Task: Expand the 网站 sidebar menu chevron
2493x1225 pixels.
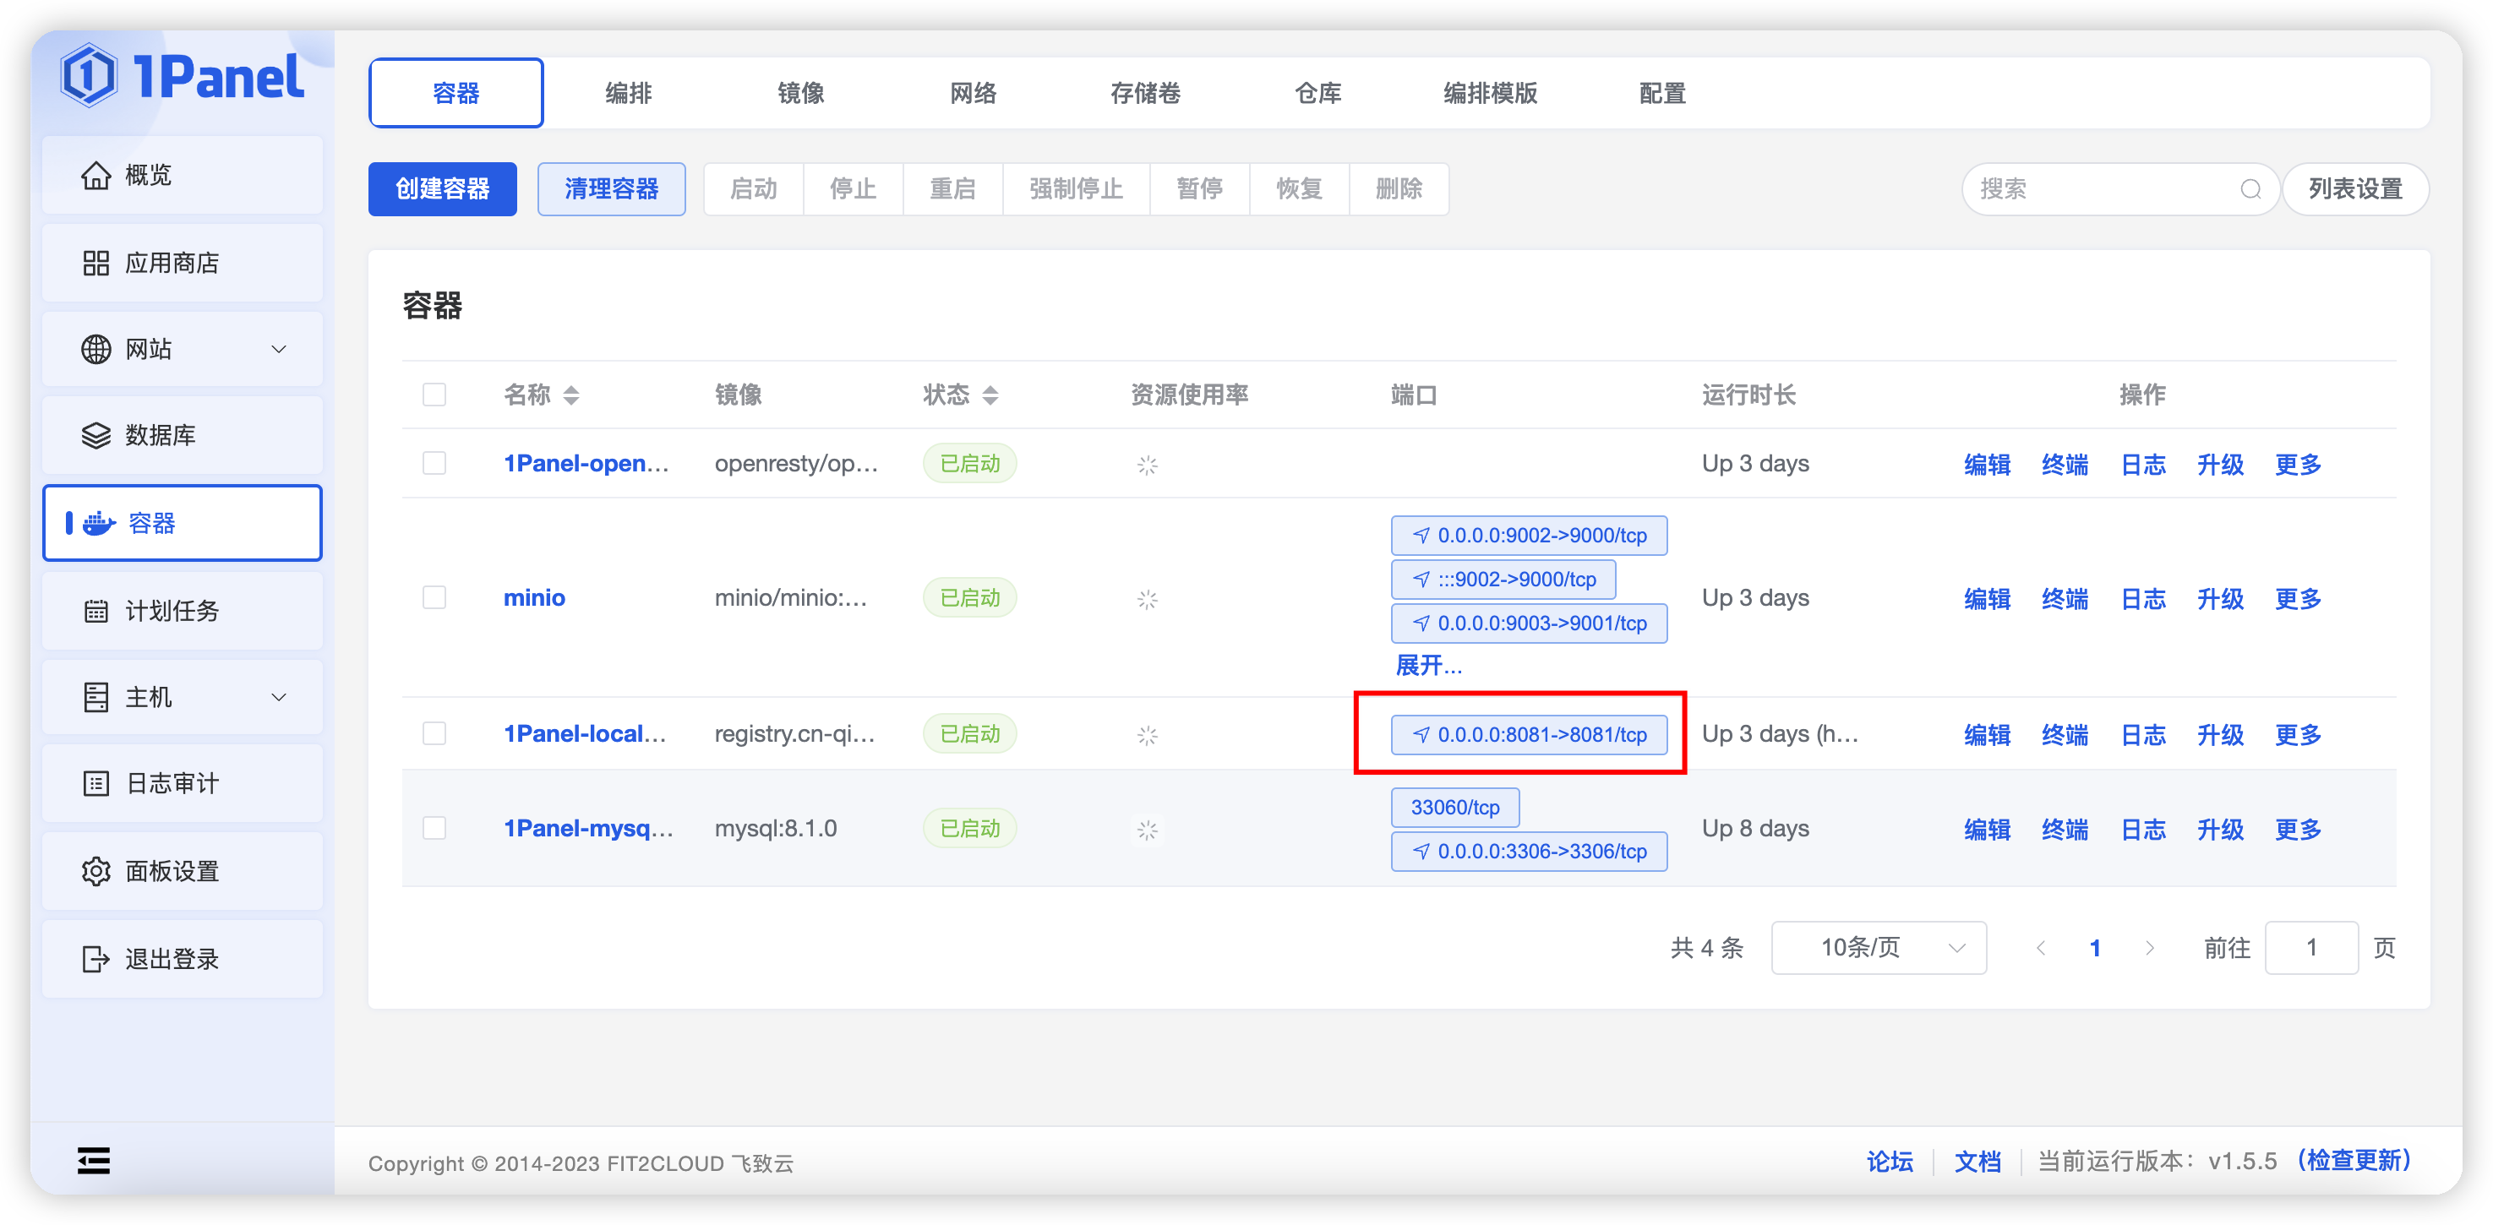Action: [x=279, y=349]
